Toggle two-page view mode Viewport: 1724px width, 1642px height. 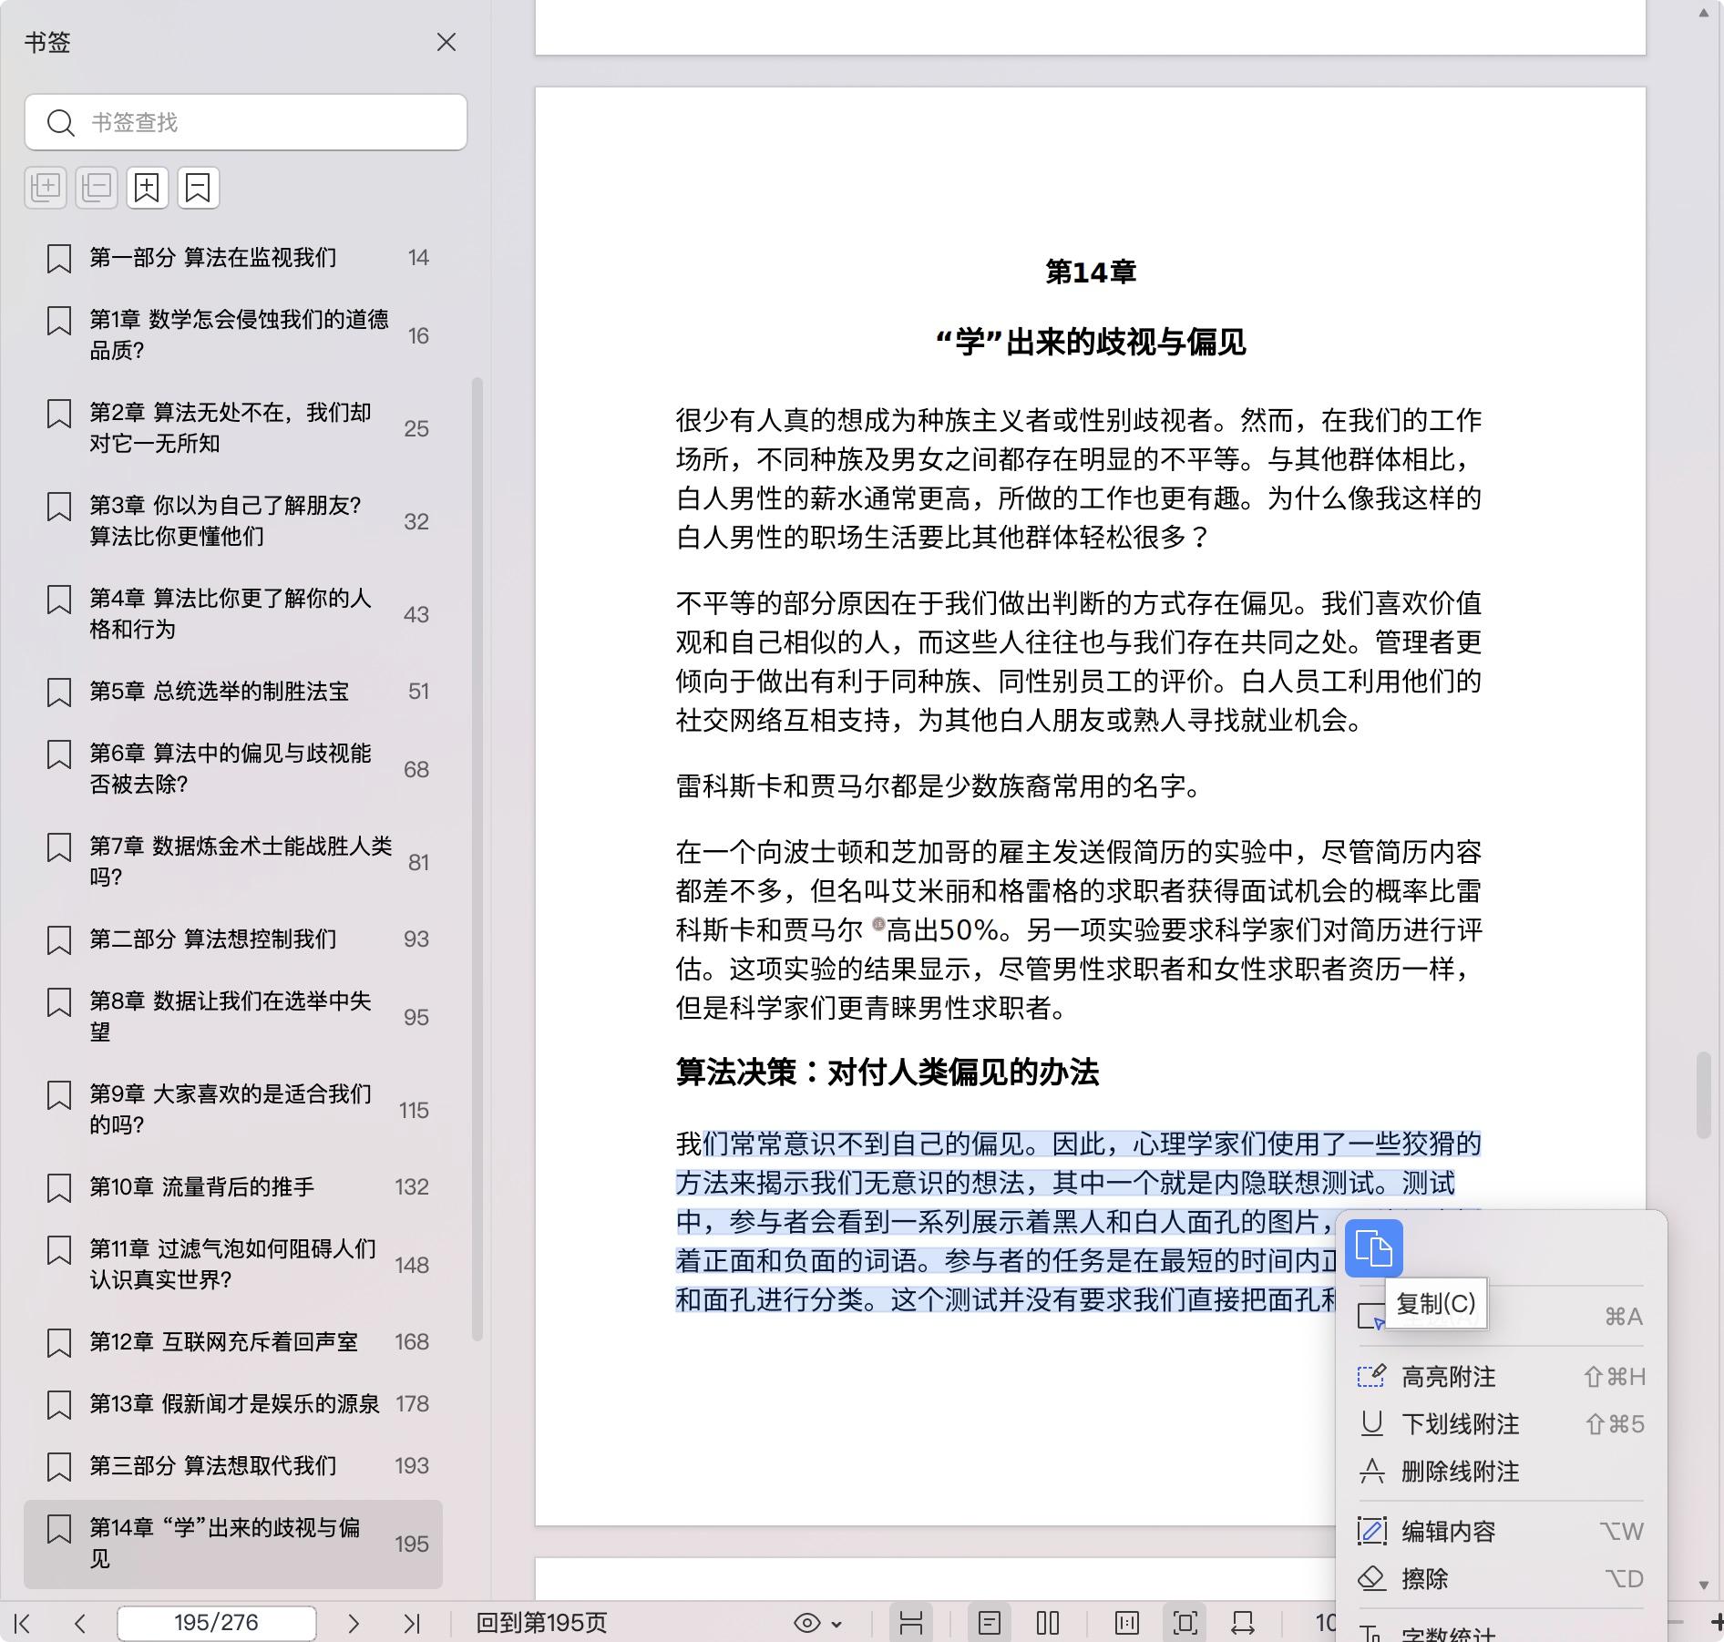(1048, 1623)
